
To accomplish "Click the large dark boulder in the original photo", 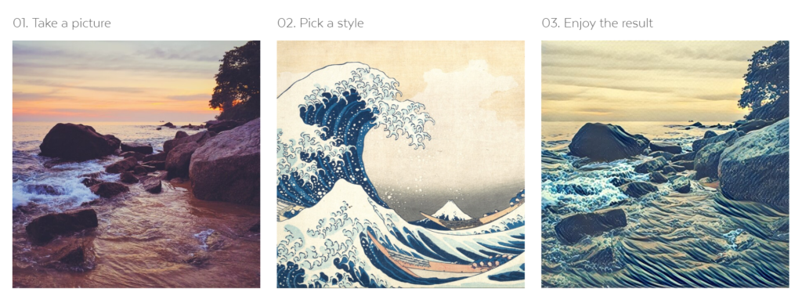I will [79, 140].
